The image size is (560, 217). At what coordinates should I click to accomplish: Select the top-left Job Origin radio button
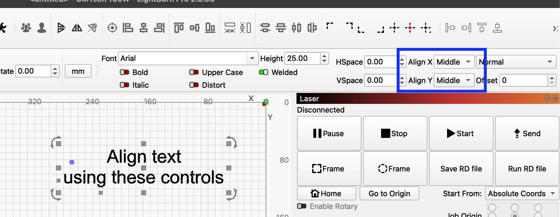point(492,208)
